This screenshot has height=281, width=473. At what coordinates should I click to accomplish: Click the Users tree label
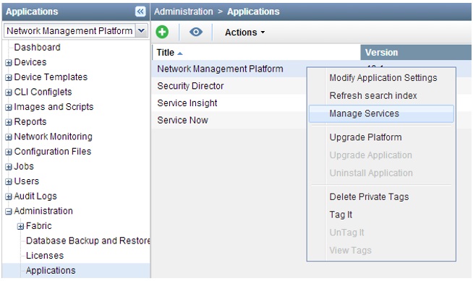27,181
